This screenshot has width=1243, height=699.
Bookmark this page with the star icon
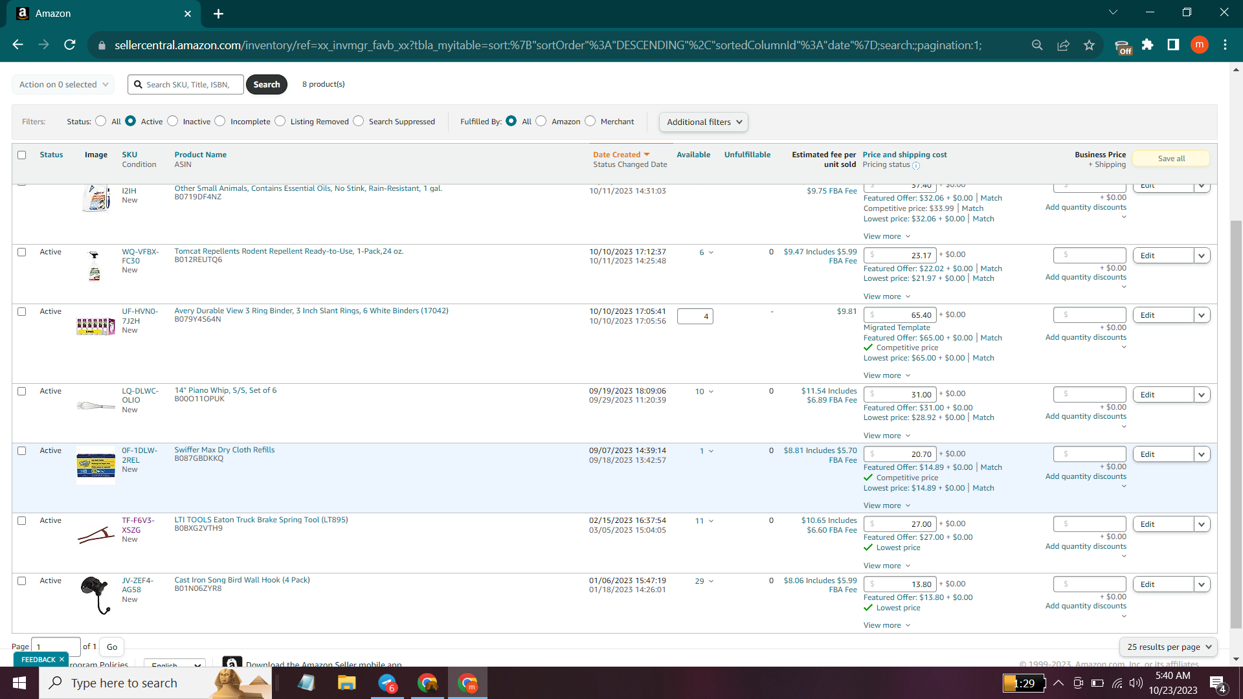(1089, 45)
